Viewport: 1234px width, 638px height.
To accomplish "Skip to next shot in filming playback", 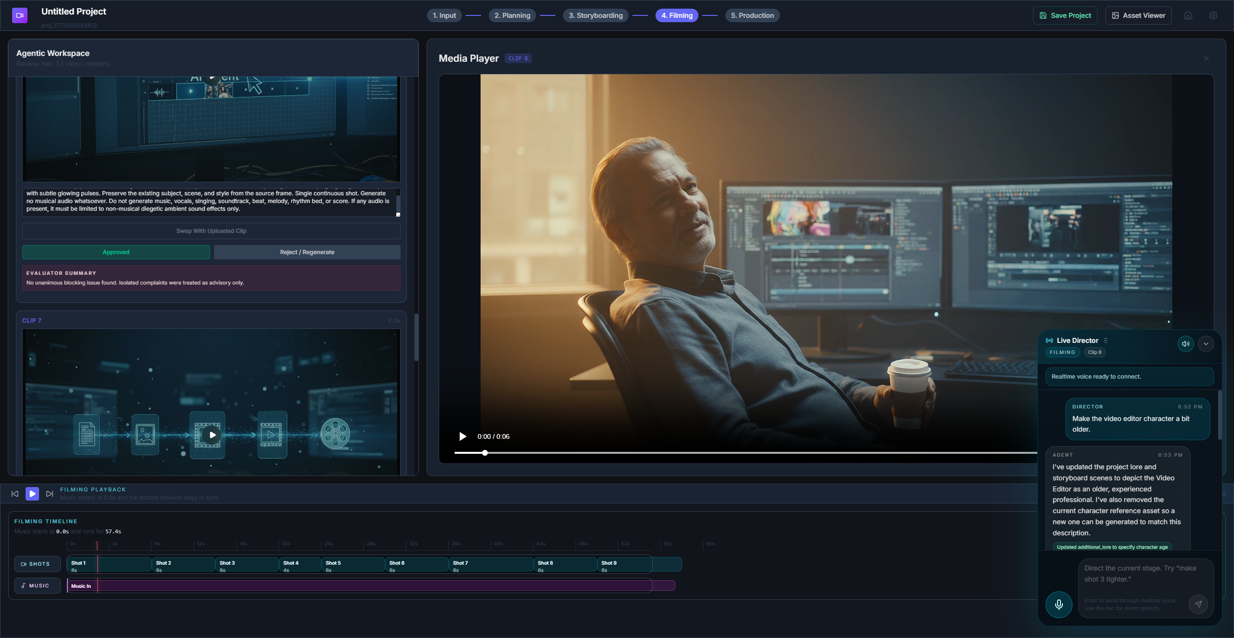I will point(49,494).
